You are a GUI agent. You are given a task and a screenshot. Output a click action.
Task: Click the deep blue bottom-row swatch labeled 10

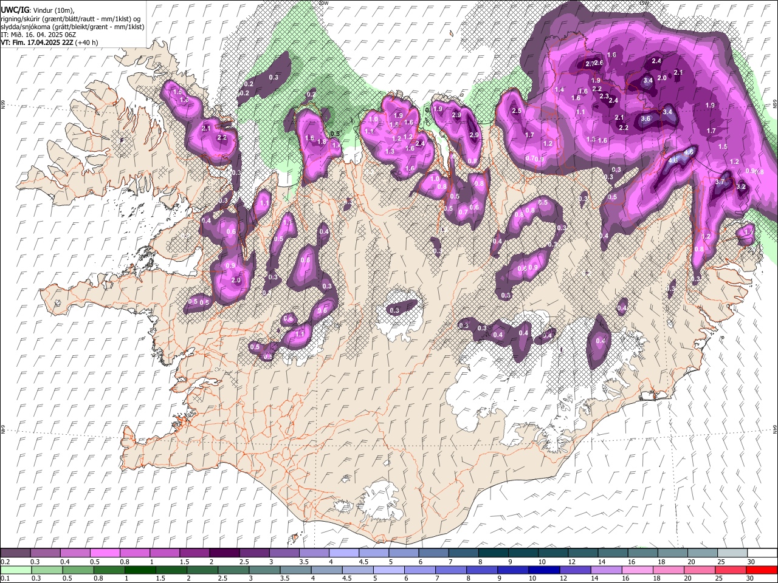click(544, 570)
